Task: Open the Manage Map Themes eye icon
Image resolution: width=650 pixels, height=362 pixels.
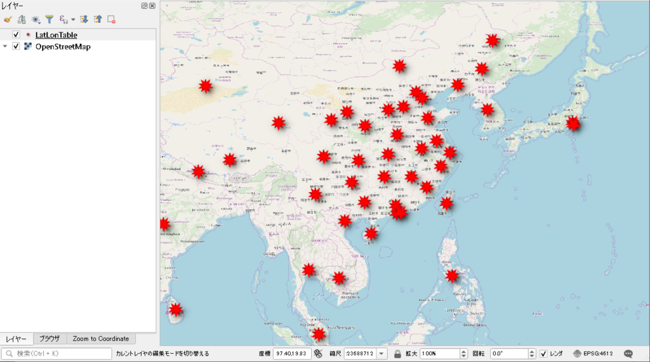Action: coord(36,20)
